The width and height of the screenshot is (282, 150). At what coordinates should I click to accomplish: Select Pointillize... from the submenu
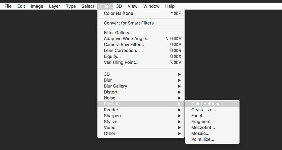coord(203,139)
